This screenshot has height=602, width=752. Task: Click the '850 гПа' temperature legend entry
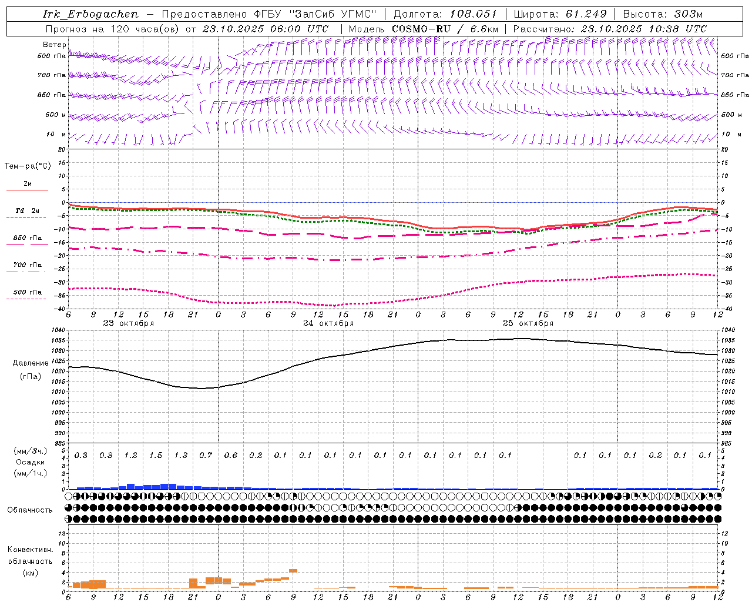point(27,238)
